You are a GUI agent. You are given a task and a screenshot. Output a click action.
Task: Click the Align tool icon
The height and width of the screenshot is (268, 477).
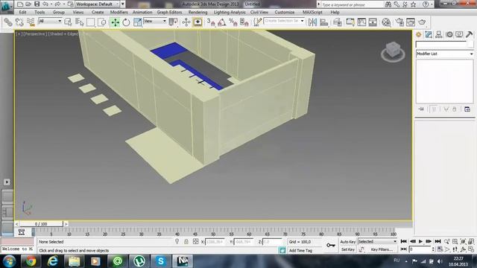point(324,22)
